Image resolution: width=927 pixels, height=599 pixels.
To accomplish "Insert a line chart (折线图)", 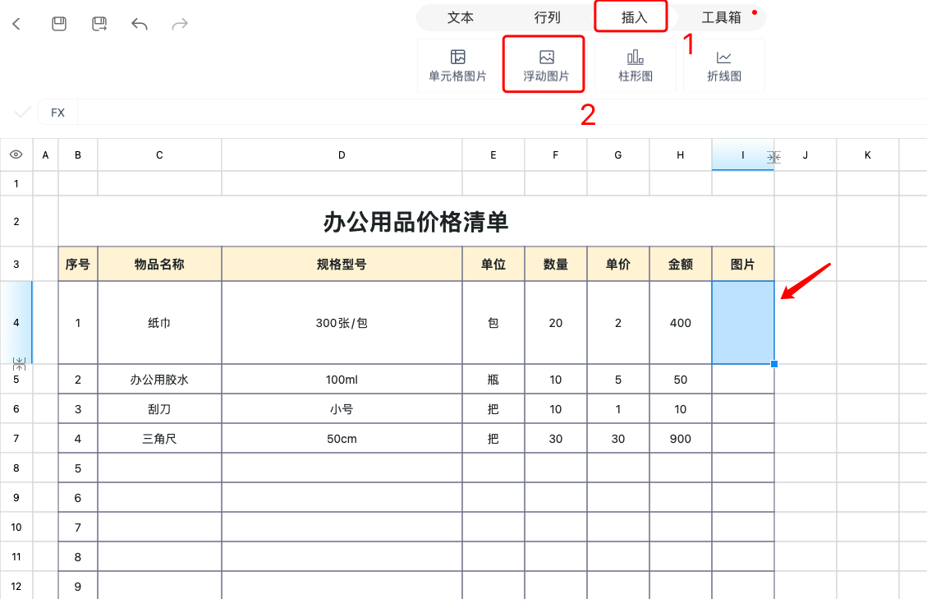I will click(724, 65).
